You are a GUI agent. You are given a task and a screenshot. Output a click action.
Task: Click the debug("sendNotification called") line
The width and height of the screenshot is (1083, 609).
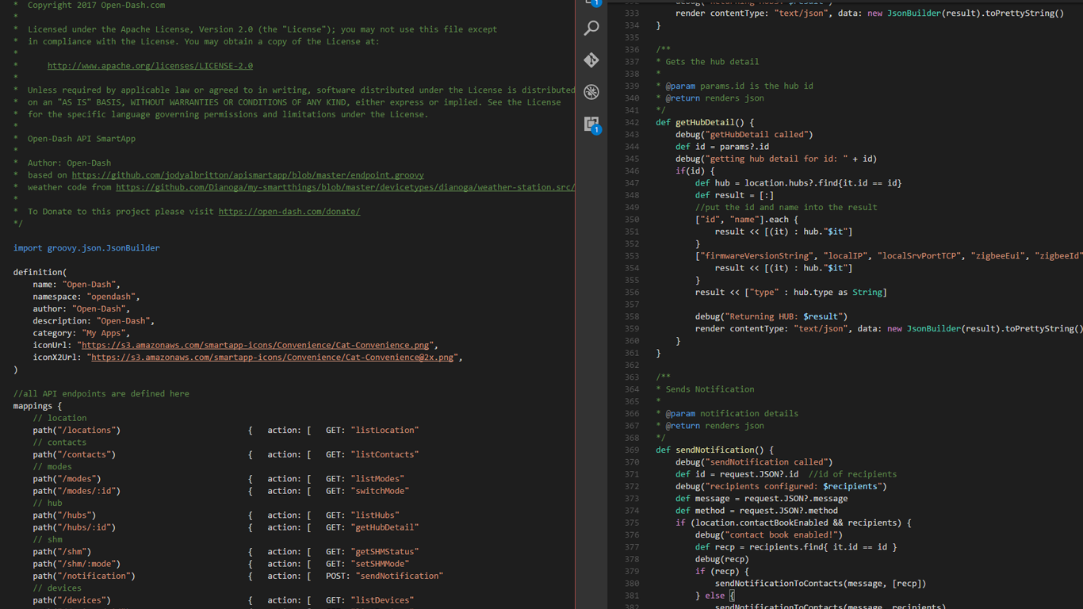754,462
